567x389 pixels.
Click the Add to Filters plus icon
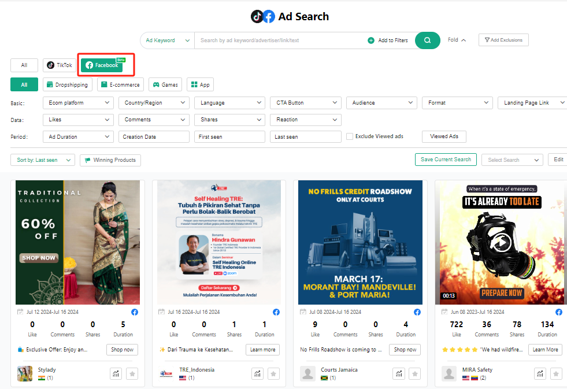click(x=370, y=40)
